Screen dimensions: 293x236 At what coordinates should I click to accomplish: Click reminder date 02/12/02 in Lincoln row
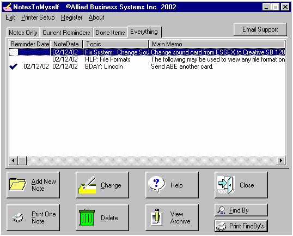(36, 66)
